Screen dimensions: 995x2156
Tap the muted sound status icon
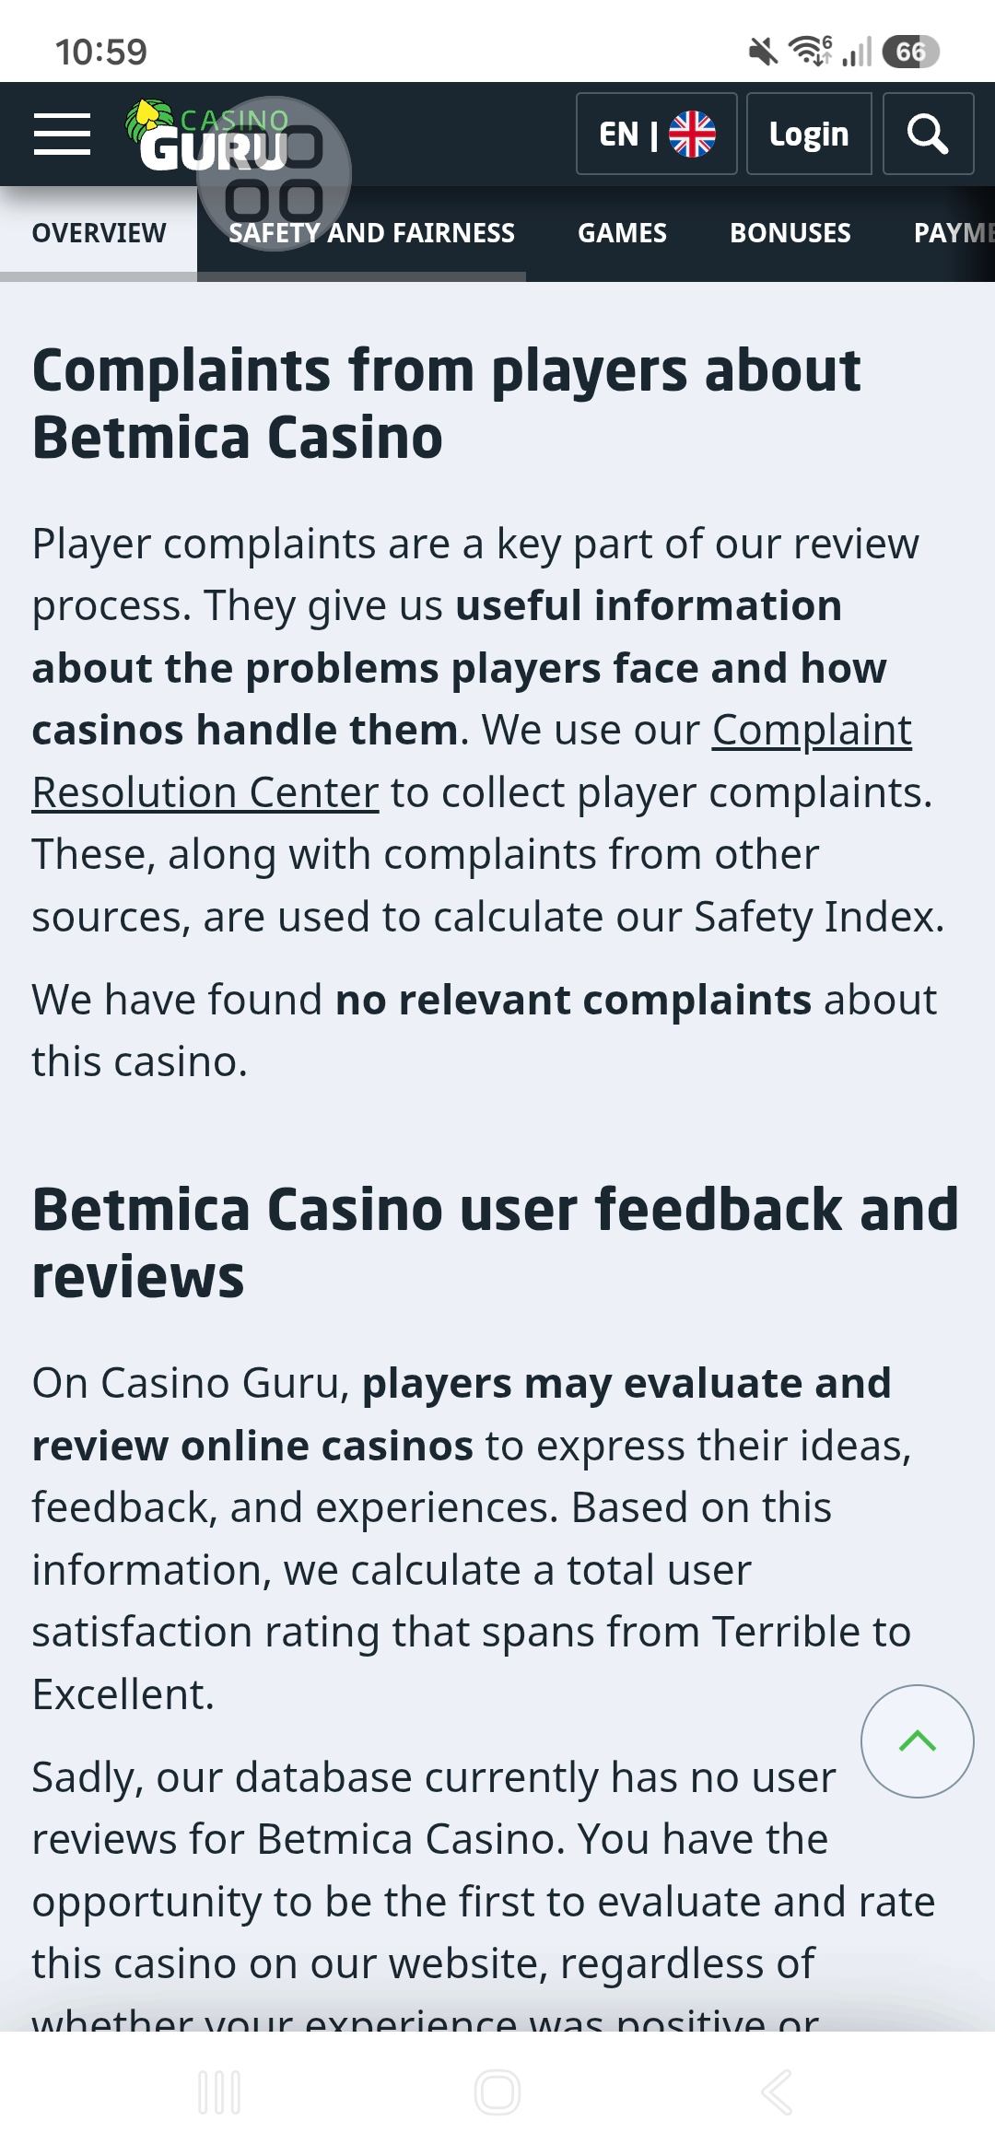click(x=763, y=52)
